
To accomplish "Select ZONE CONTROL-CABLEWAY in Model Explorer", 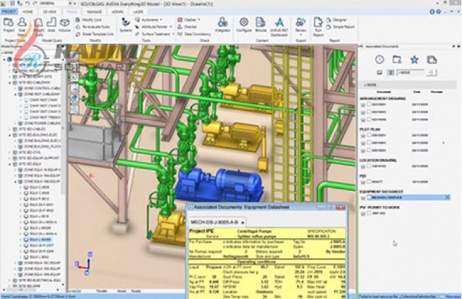I will 39,89.
